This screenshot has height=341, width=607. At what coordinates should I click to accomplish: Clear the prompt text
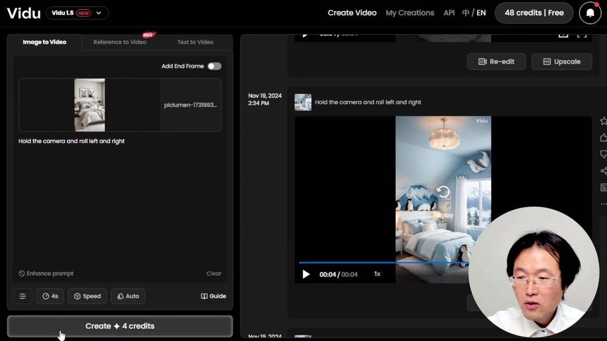[214, 273]
